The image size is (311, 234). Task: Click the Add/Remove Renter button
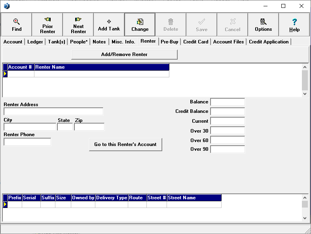(x=124, y=54)
